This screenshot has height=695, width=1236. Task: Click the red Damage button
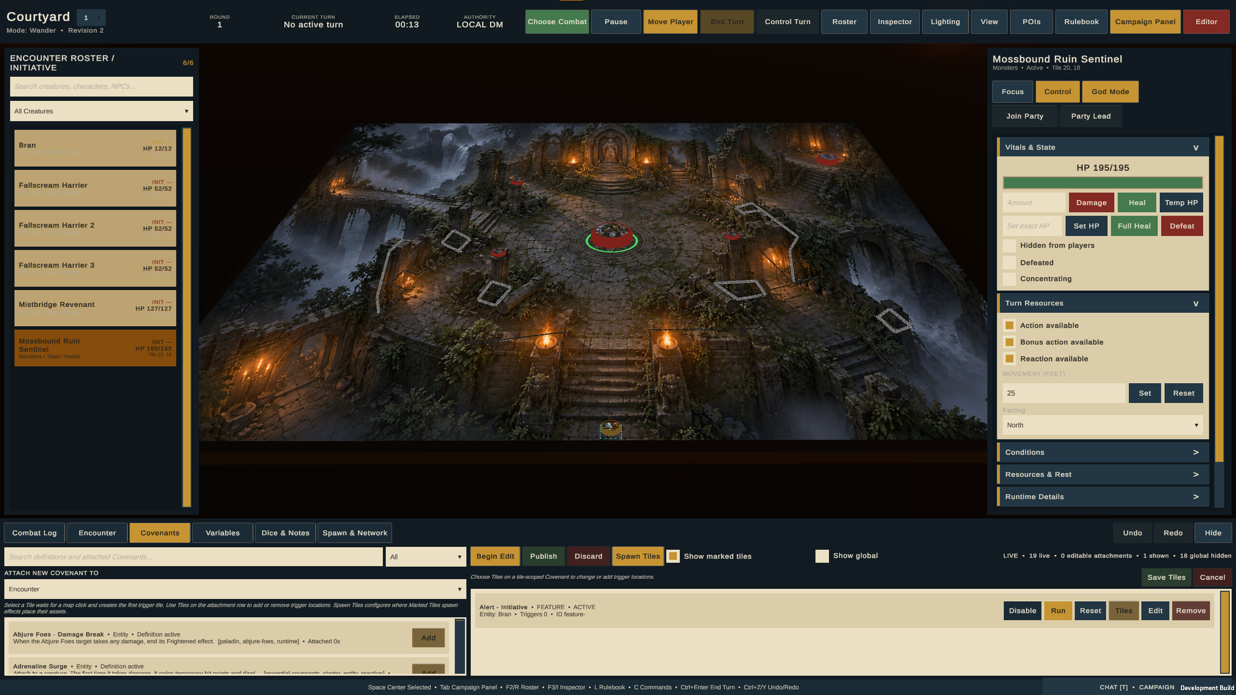1091,203
